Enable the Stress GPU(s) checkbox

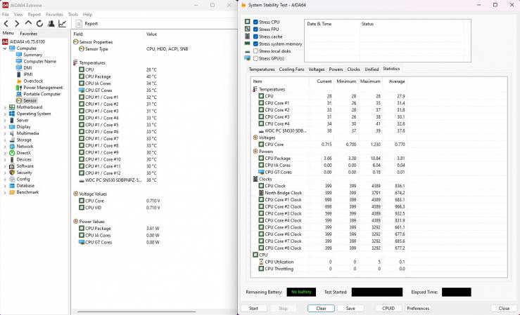click(255, 58)
